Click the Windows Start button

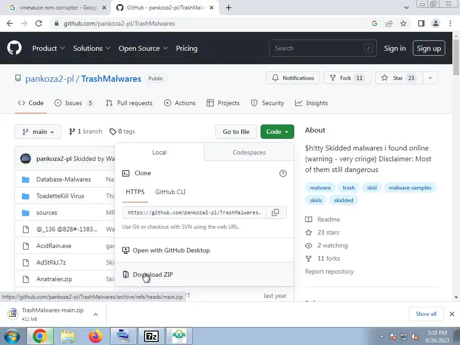tap(12, 336)
